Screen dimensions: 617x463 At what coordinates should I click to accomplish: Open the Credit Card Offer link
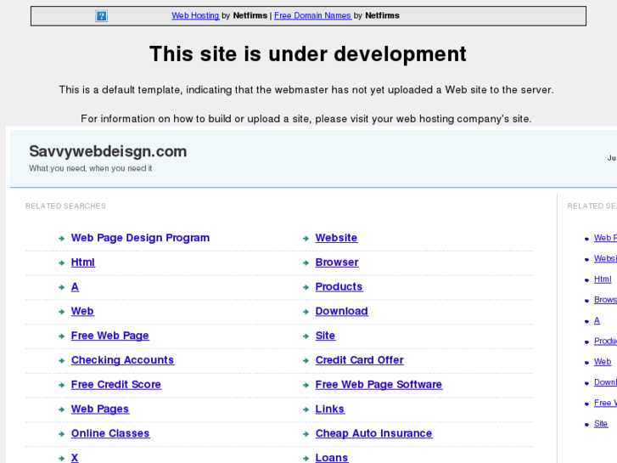(359, 359)
